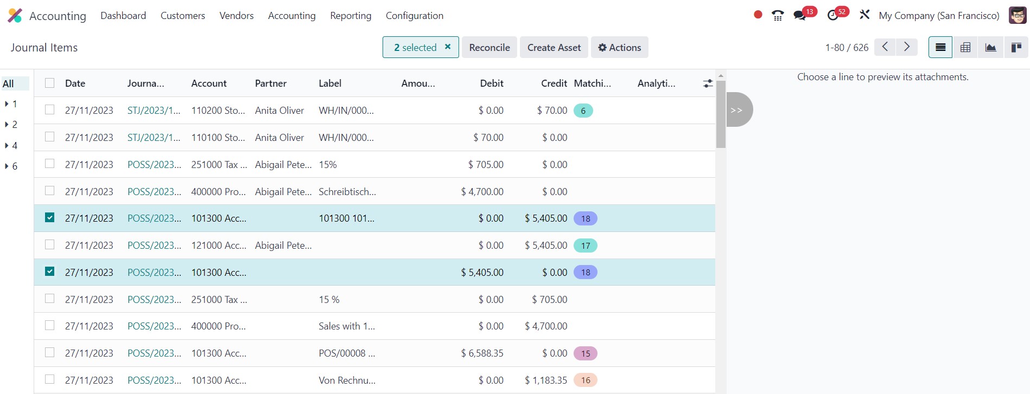Screen dimensions: 1030x394
Task: Click the $ 1,183.35 credit cell
Action: [546, 380]
